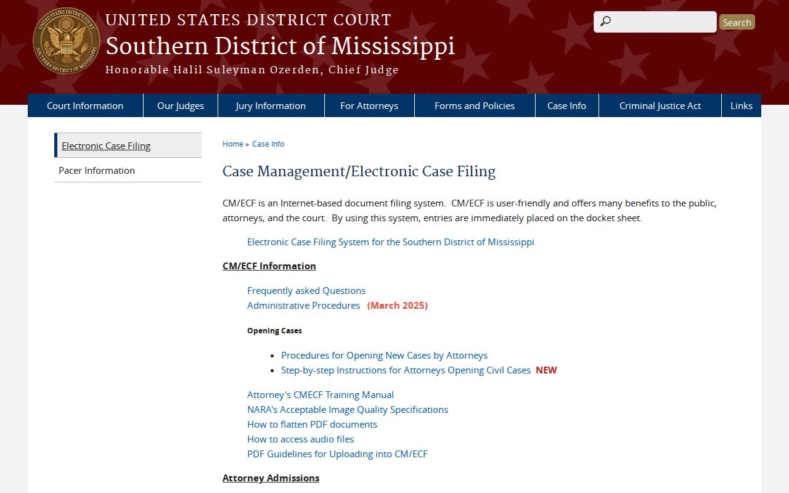
Task: Select Electronic Case Filing in sidebar
Action: point(128,145)
